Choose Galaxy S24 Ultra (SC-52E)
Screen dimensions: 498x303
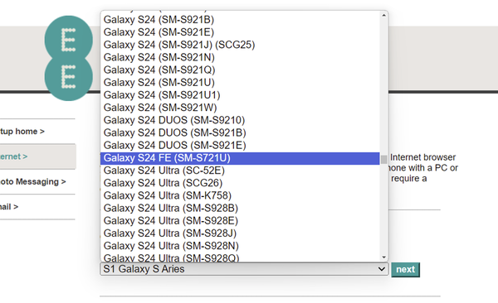pos(240,171)
